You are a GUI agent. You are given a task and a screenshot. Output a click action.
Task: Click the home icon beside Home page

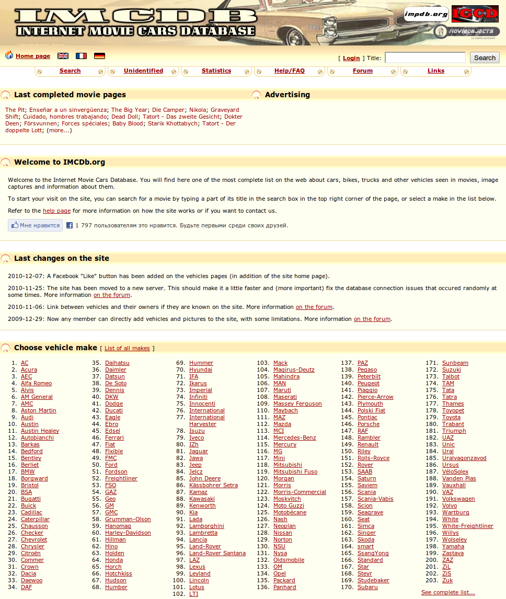pos(9,55)
